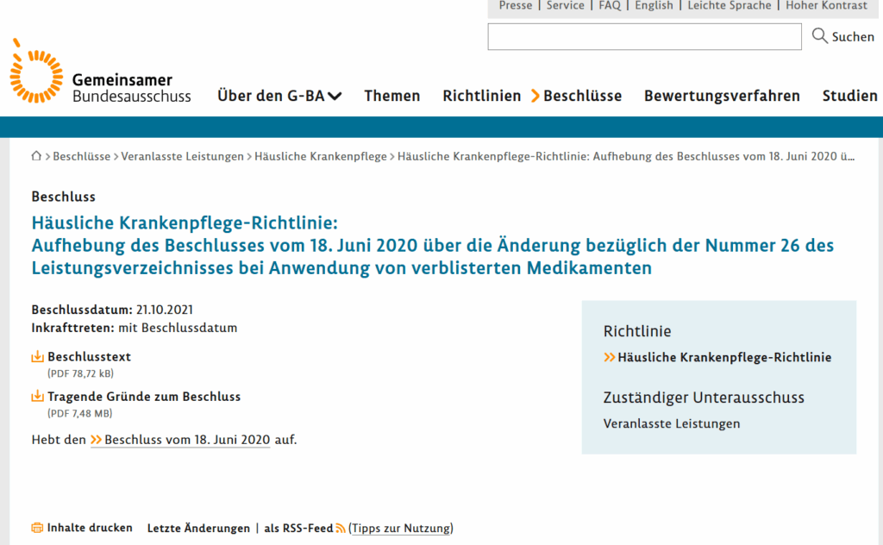Enable the Hoher Kontrast mode

click(x=826, y=6)
